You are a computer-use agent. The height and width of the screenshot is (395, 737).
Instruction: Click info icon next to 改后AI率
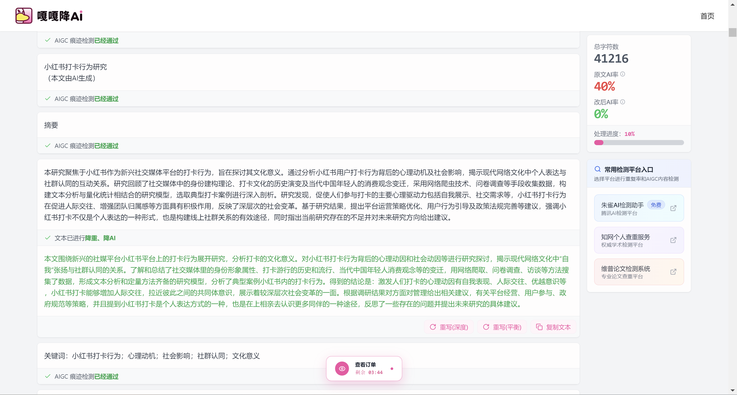point(623,102)
